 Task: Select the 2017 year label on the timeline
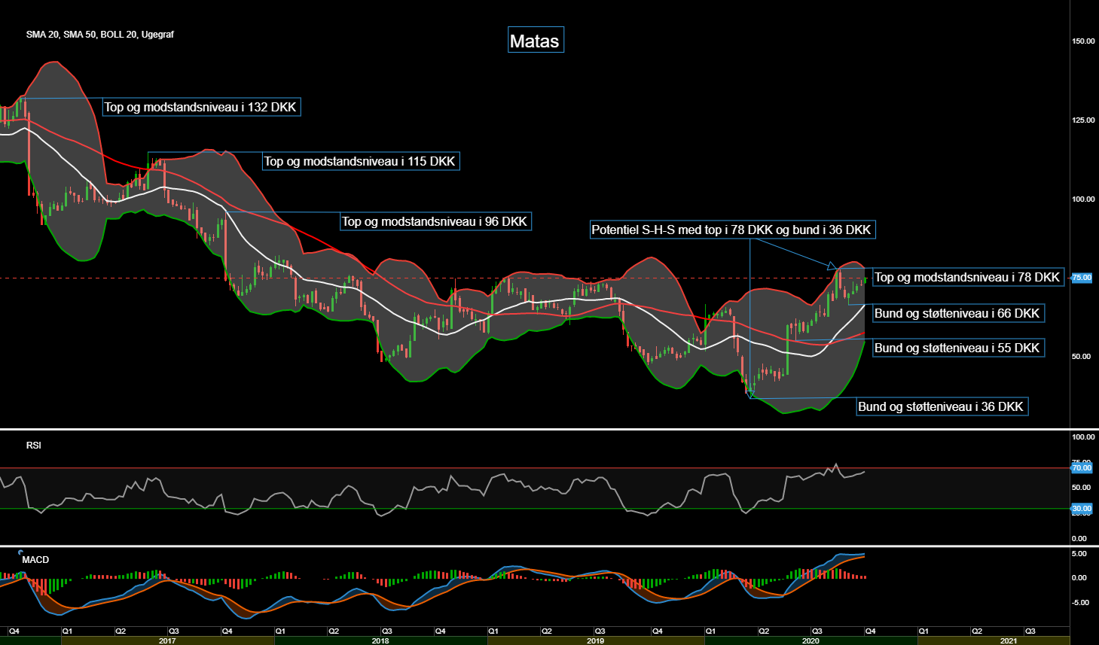(x=167, y=640)
